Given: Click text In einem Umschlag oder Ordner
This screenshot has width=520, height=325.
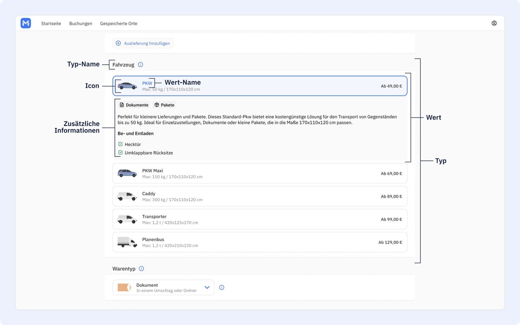Looking at the screenshot, I should pos(166,291).
